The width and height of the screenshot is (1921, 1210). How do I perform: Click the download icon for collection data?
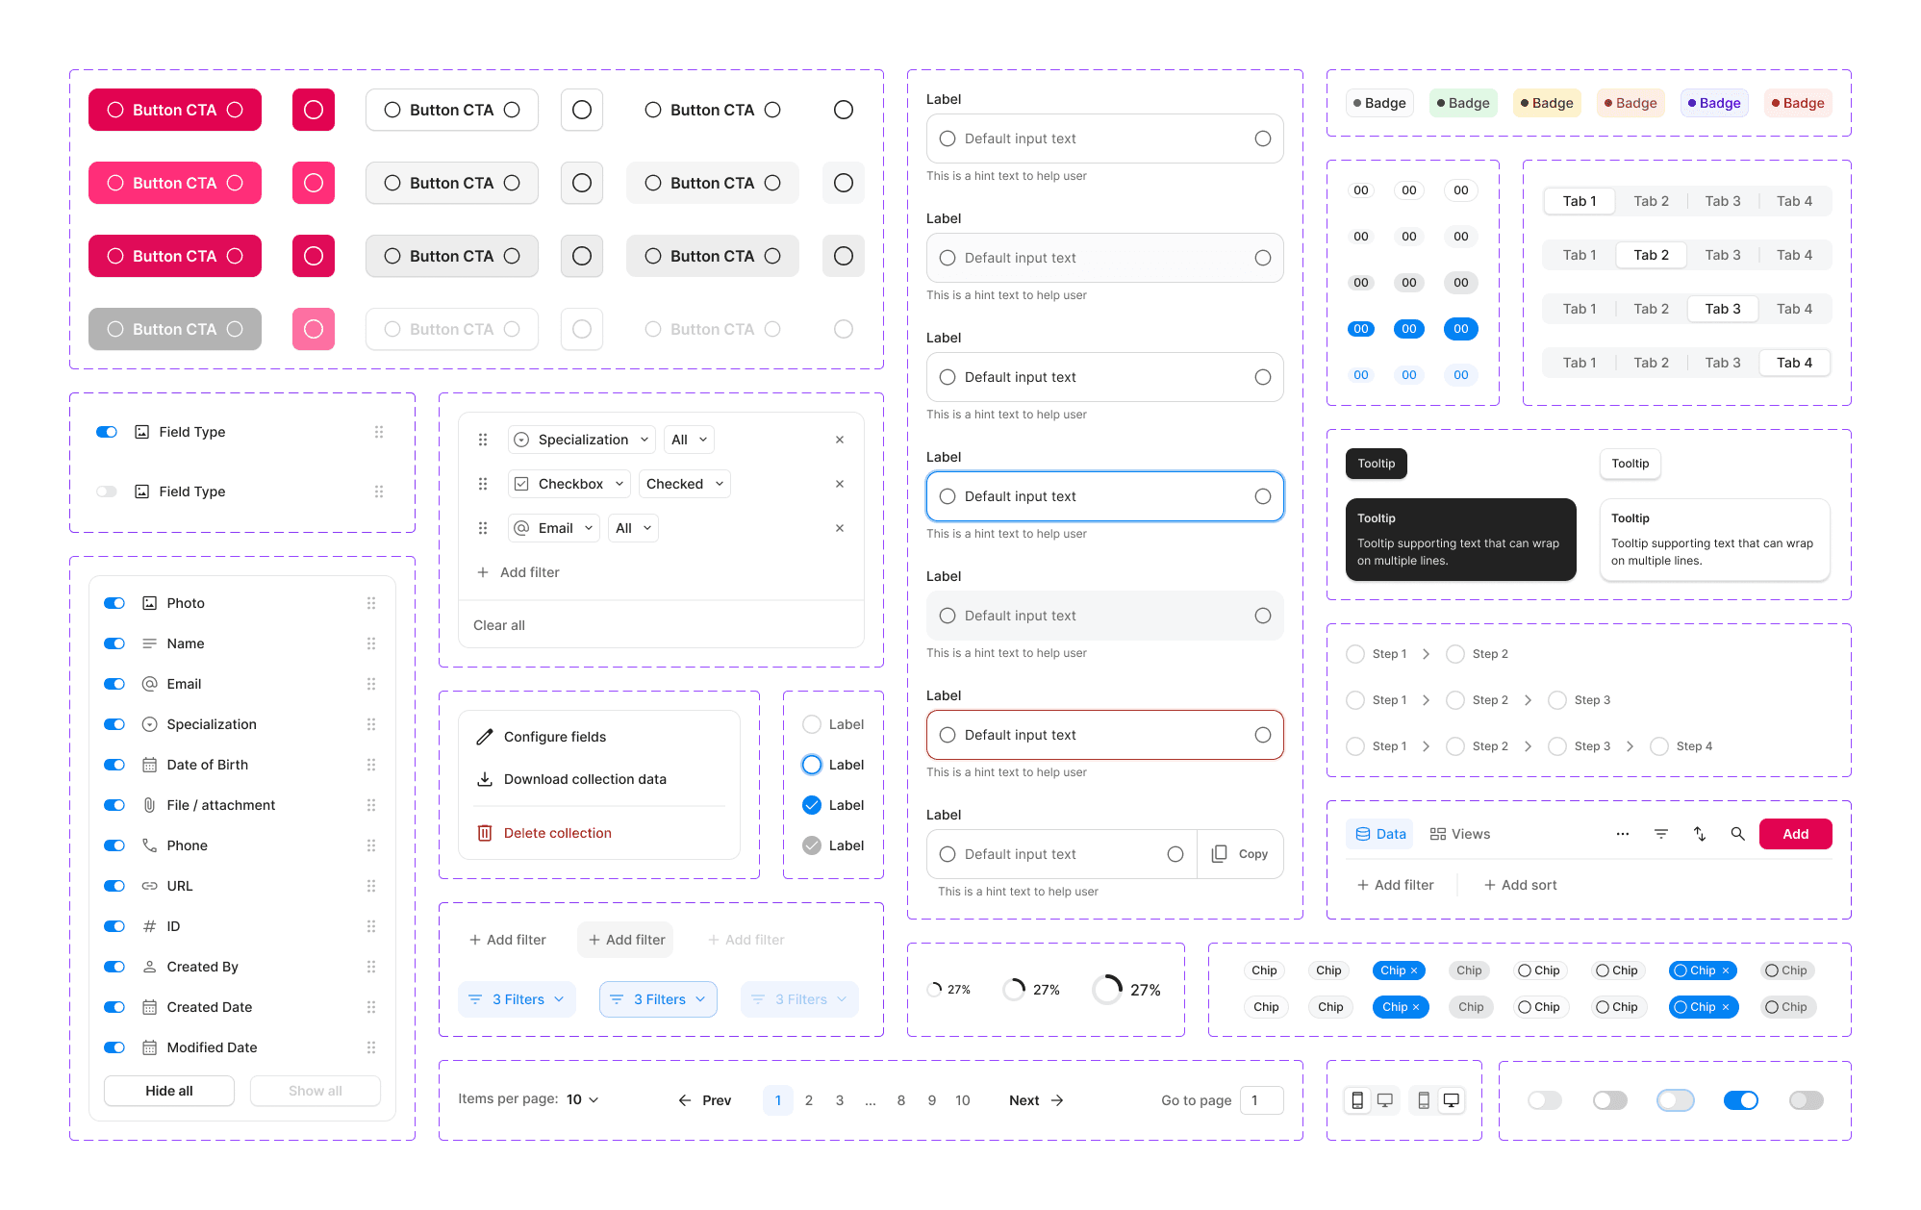pyautogui.click(x=485, y=779)
